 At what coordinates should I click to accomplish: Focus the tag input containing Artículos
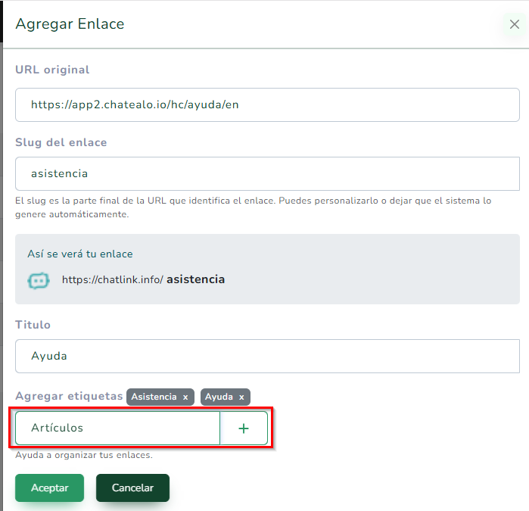tap(117, 428)
